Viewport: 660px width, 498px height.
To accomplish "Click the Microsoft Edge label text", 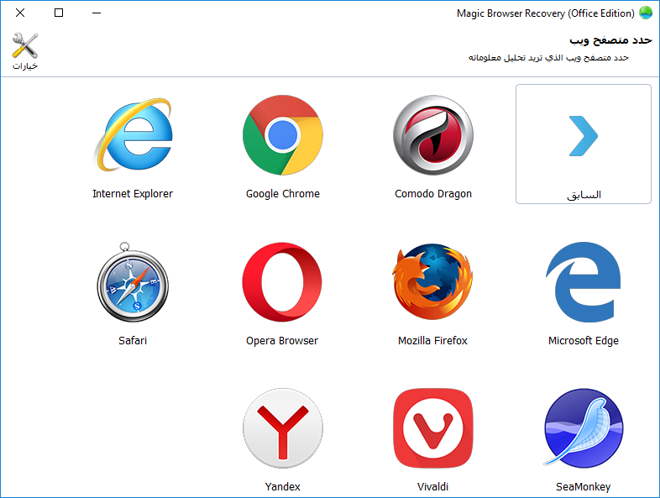I will tap(584, 341).
